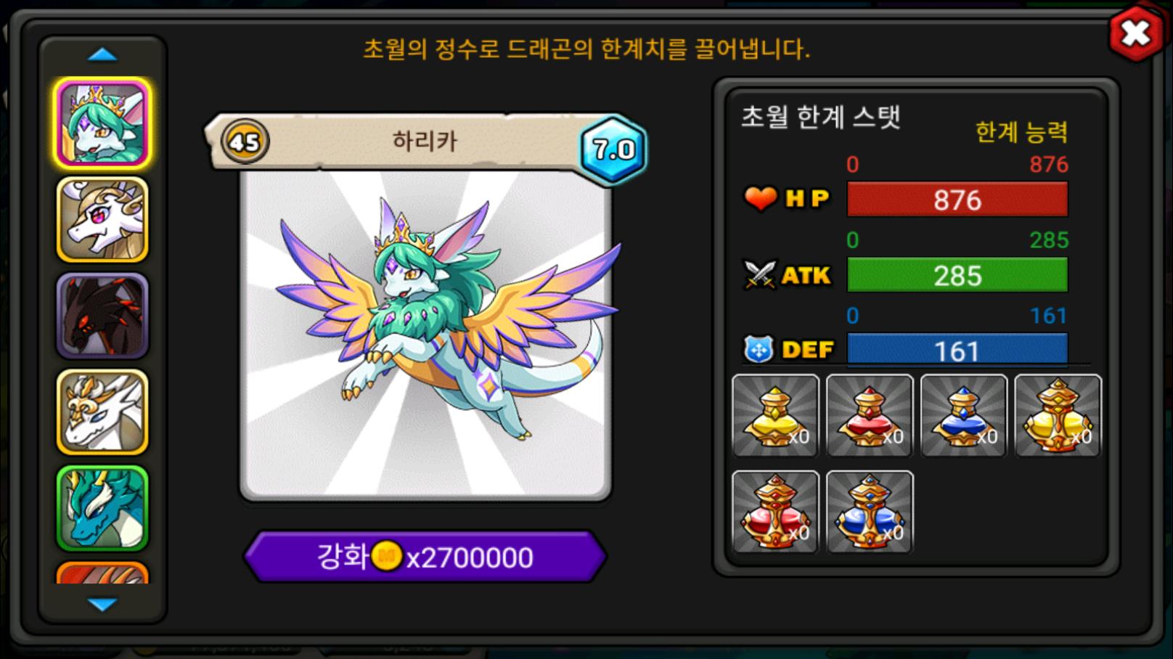Image resolution: width=1173 pixels, height=659 pixels.
Task: Use the large red essence potion
Action: (775, 512)
